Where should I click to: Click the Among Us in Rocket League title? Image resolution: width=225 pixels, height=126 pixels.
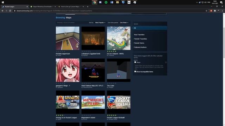[66, 118]
